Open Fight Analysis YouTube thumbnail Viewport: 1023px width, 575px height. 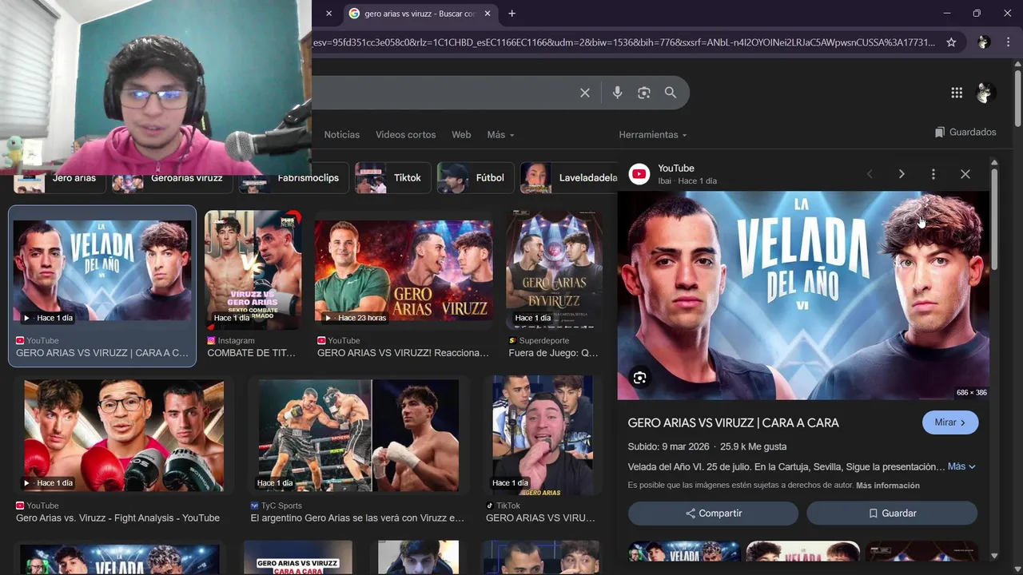(124, 435)
